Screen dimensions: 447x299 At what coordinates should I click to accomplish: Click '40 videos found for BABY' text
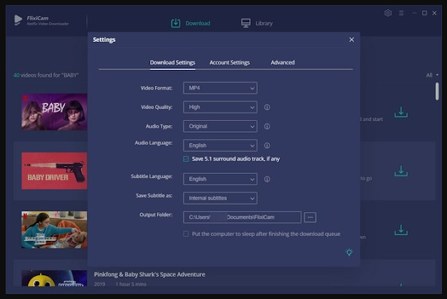click(46, 75)
